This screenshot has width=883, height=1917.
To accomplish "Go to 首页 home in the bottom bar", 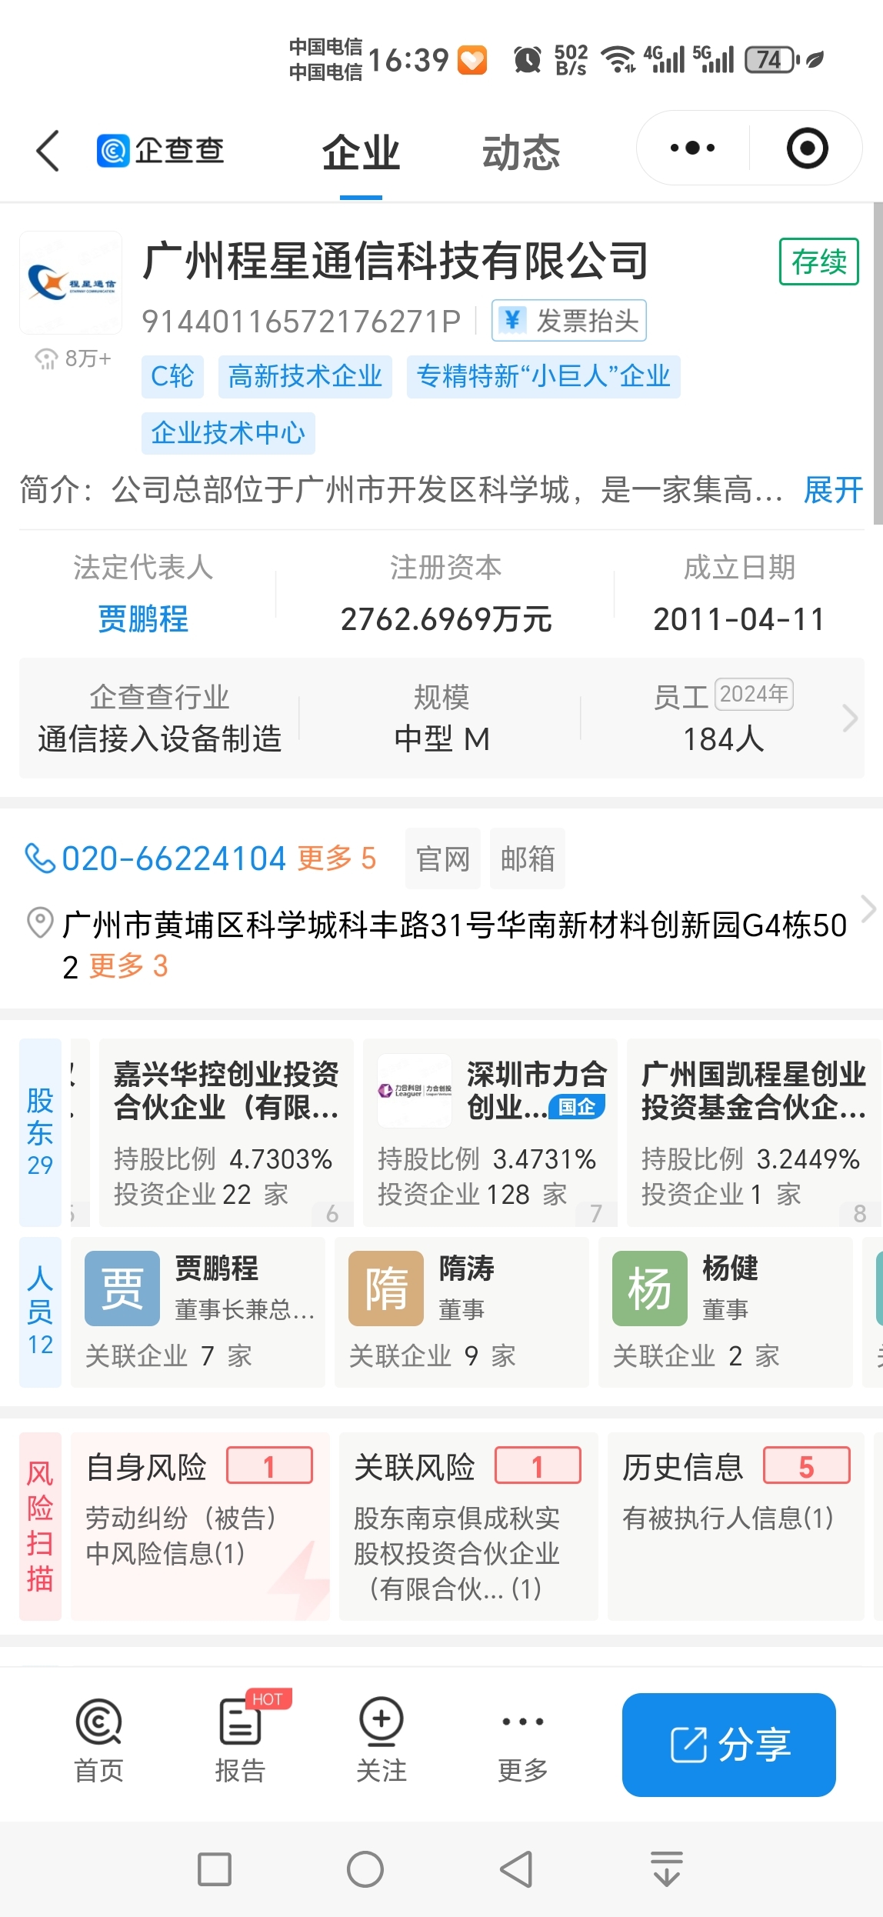I will [x=99, y=1742].
